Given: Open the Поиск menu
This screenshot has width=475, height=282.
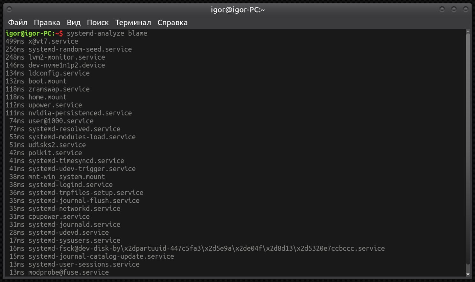Looking at the screenshot, I should coord(98,23).
